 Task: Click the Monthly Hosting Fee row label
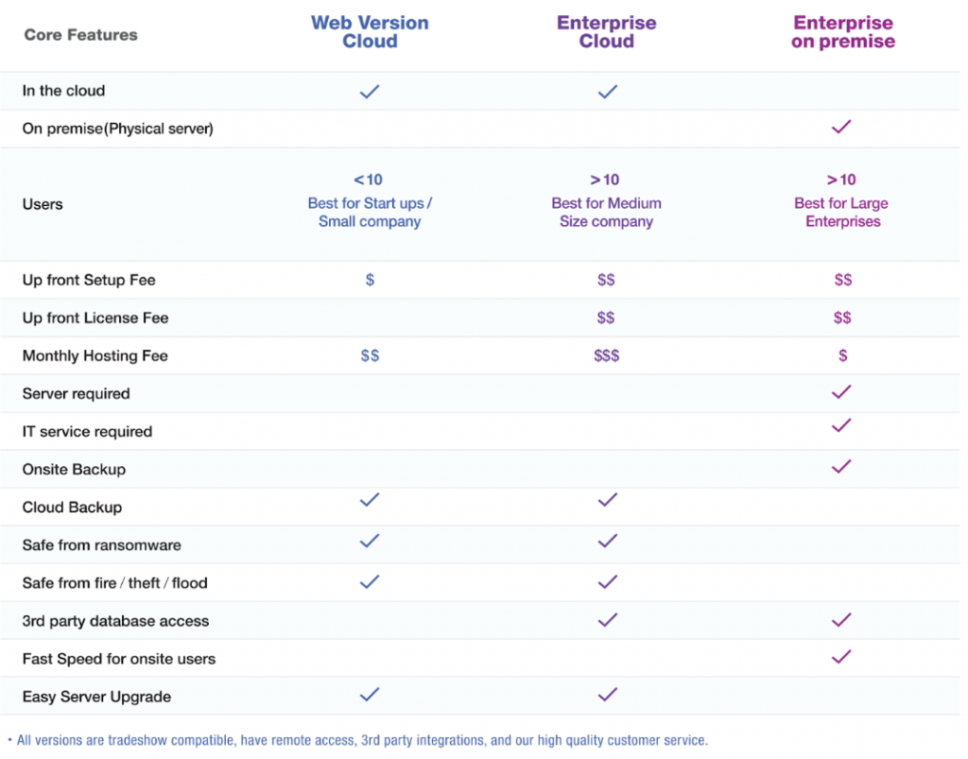pyautogui.click(x=95, y=356)
